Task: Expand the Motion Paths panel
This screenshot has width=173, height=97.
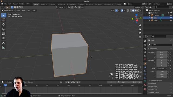Action: (x=154, y=92)
